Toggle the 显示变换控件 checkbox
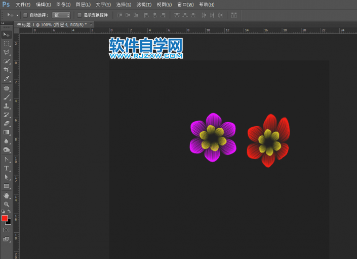 pyautogui.click(x=79, y=15)
